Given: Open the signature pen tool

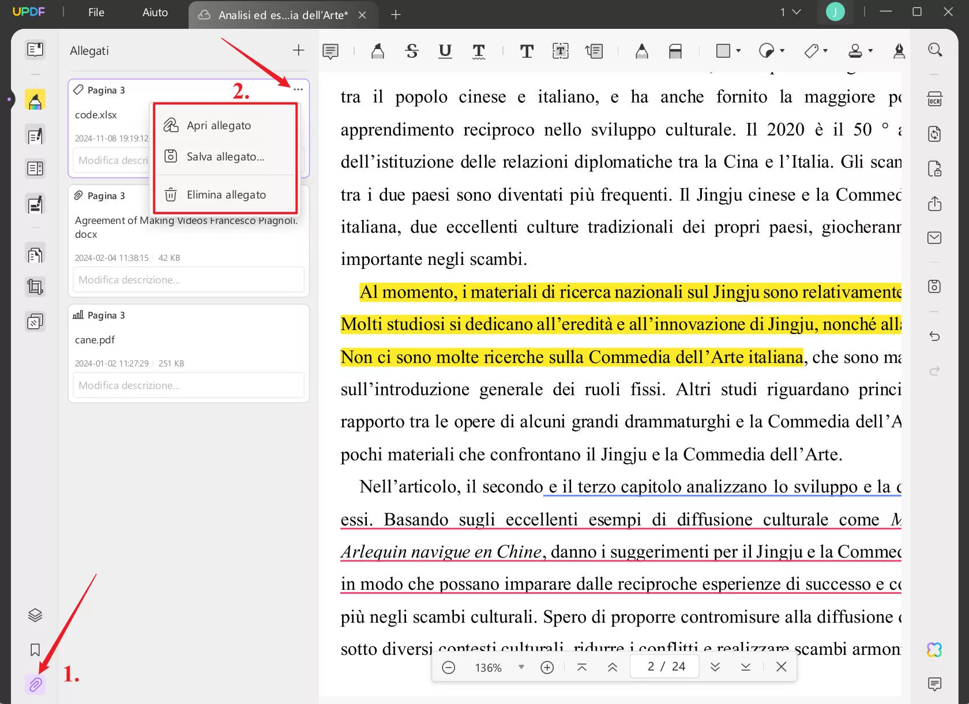Looking at the screenshot, I should click(x=899, y=51).
